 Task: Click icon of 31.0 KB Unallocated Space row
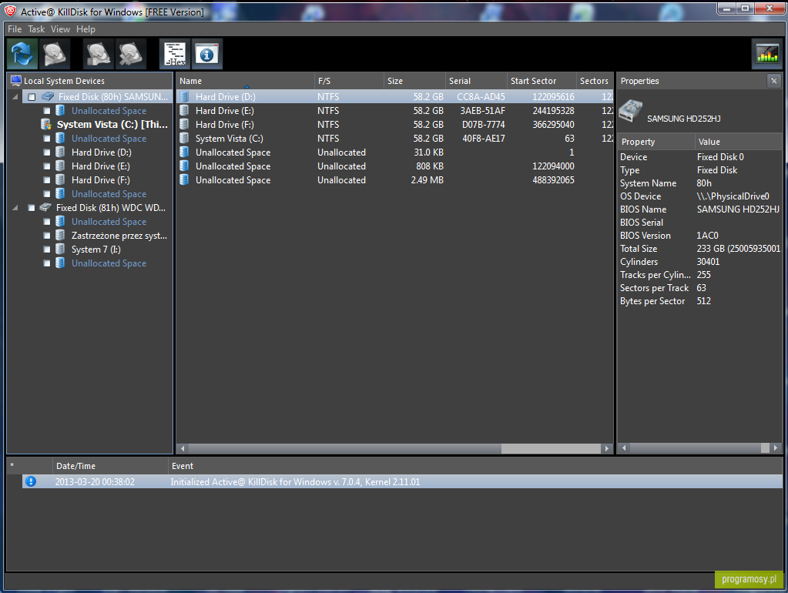pos(185,152)
